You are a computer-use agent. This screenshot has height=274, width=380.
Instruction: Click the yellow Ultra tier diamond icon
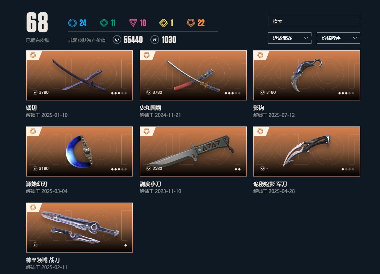(x=163, y=23)
